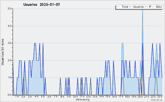
Task: Click the '23 h' x-axis label
Action: [x=160, y=96]
